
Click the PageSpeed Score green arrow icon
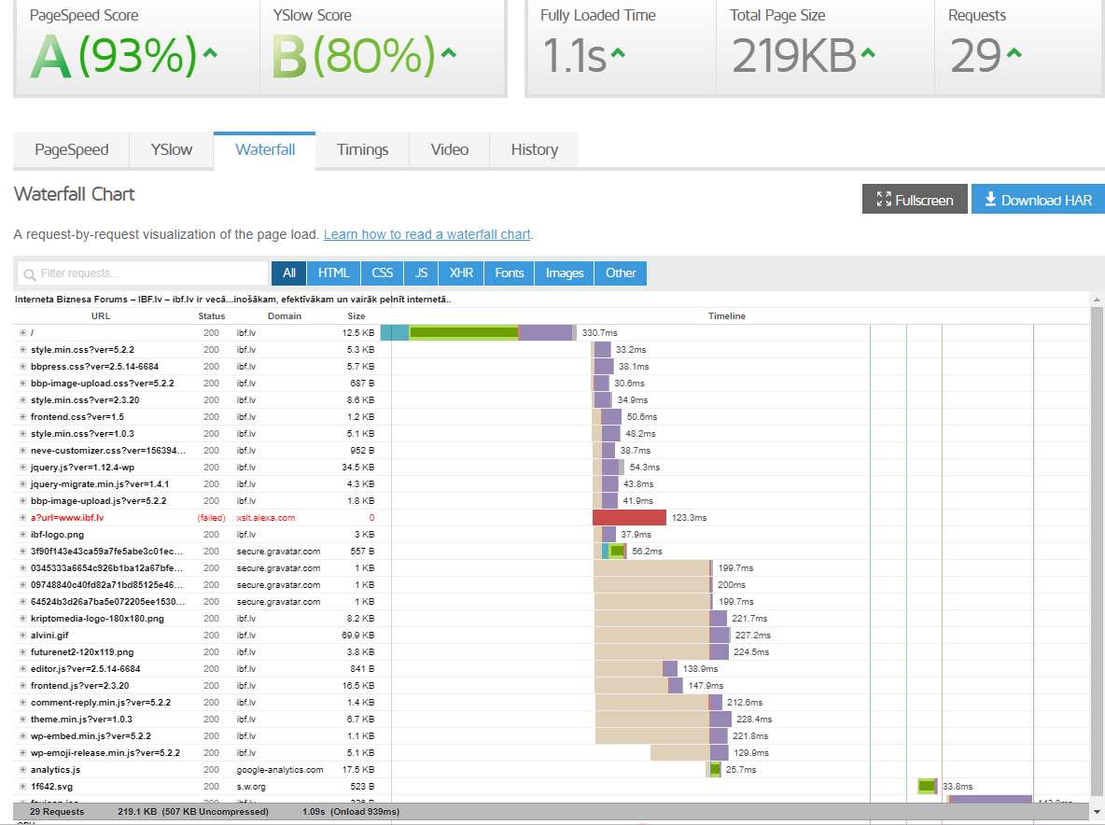210,53
